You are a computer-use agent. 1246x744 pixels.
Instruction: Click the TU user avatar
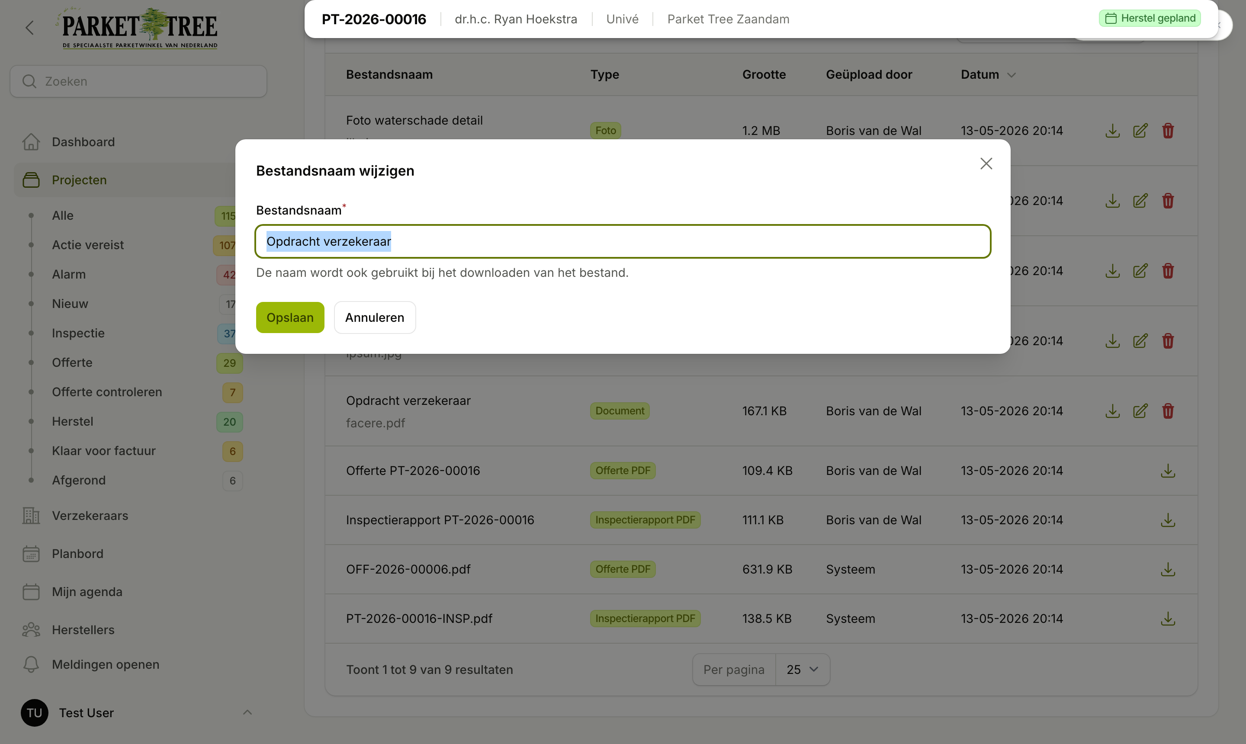tap(34, 712)
